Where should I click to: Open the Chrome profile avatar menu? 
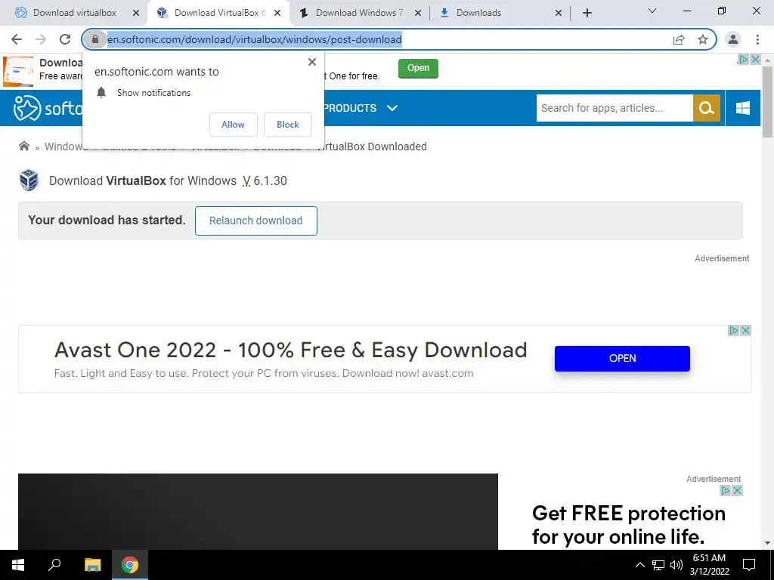point(733,39)
